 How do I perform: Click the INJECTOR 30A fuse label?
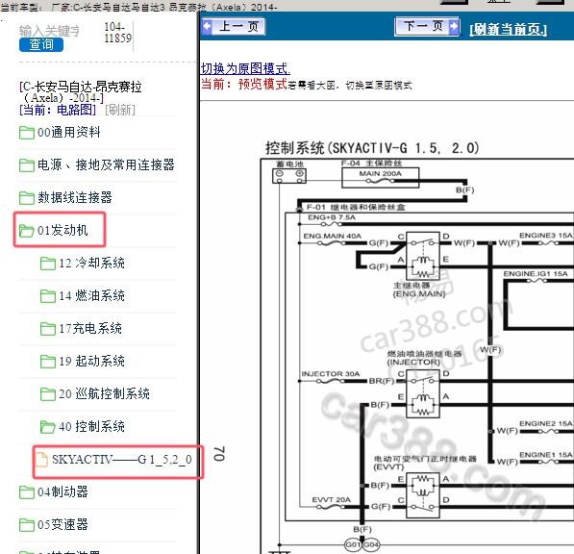click(x=331, y=374)
